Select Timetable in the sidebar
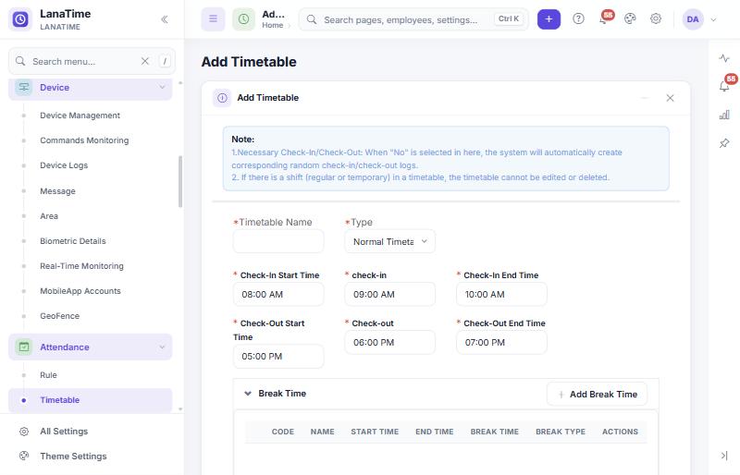This screenshot has height=475, width=740. [90, 400]
